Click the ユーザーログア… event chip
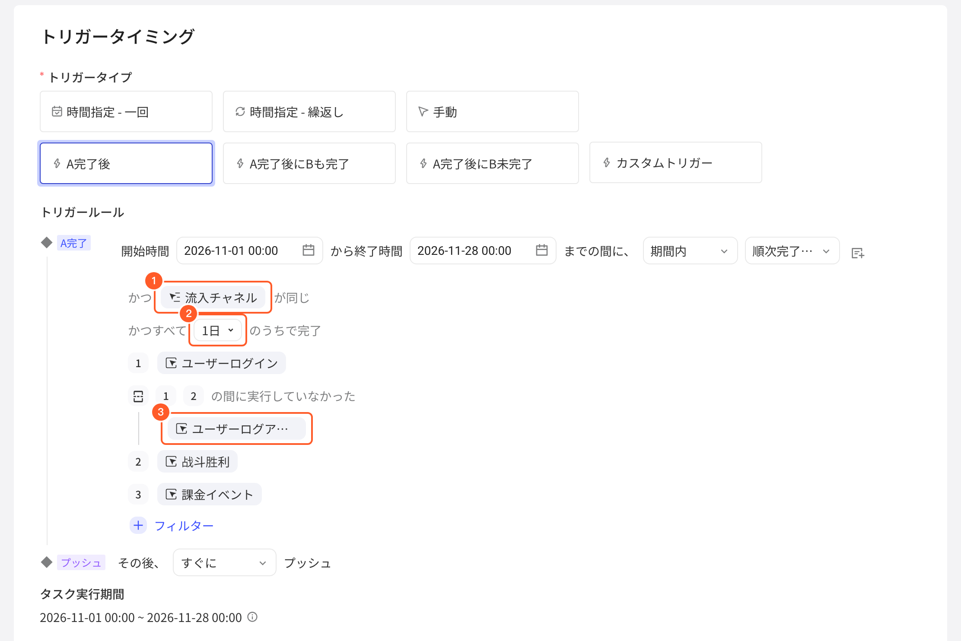The image size is (961, 641). (x=236, y=428)
